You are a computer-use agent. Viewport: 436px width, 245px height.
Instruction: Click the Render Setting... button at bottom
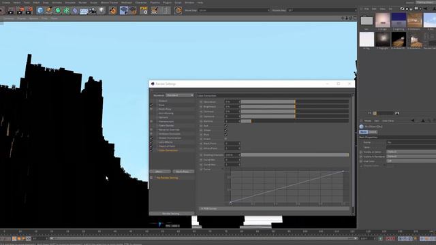[x=171, y=214]
